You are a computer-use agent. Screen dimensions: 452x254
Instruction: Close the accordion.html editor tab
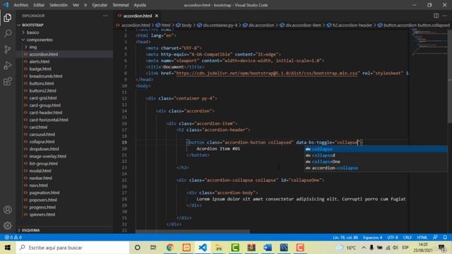[157, 16]
